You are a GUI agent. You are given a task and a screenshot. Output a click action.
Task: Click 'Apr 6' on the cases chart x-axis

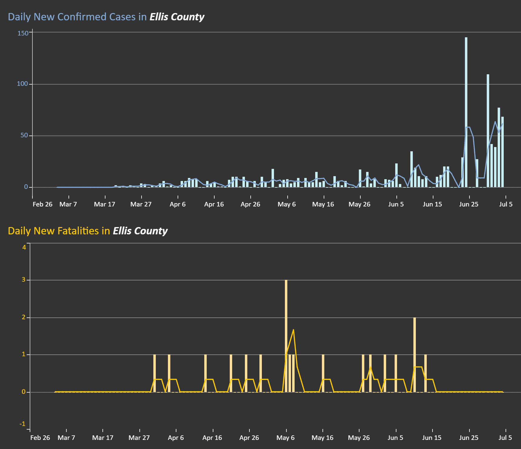pos(178,204)
